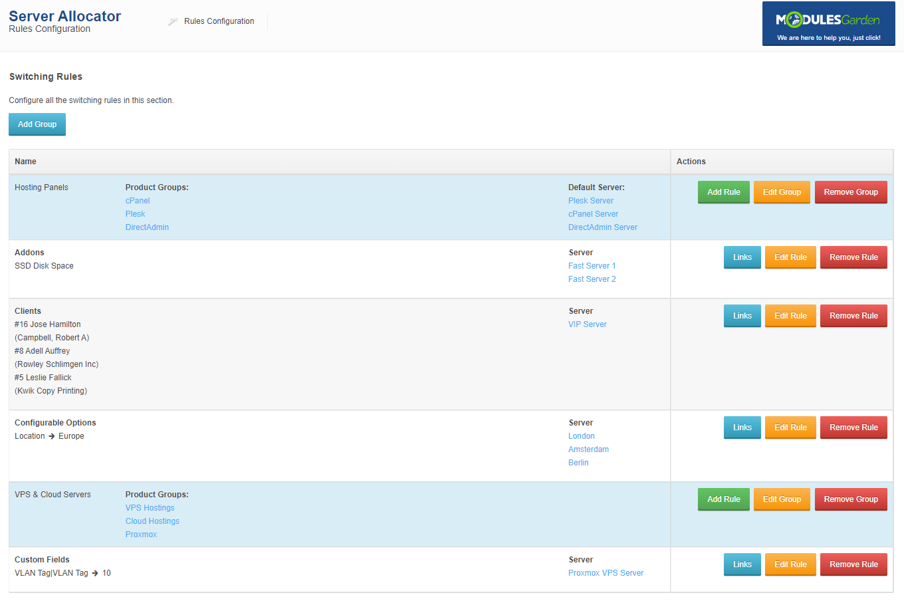Add Rule to the Hosting Panels group
Image resolution: width=904 pixels, height=603 pixels.
pyautogui.click(x=723, y=192)
